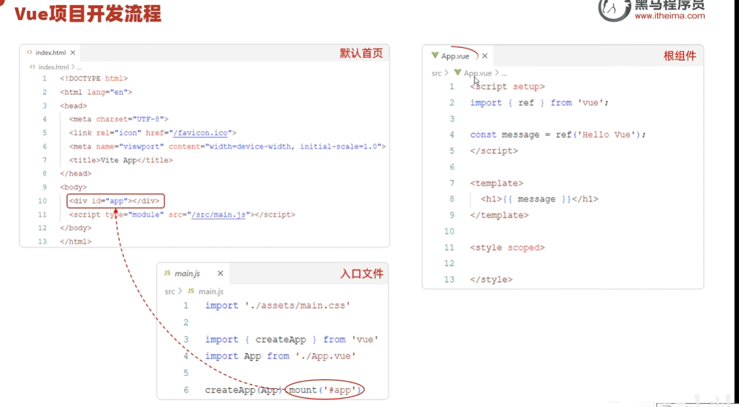Click the const message = ref line

(x=558, y=135)
